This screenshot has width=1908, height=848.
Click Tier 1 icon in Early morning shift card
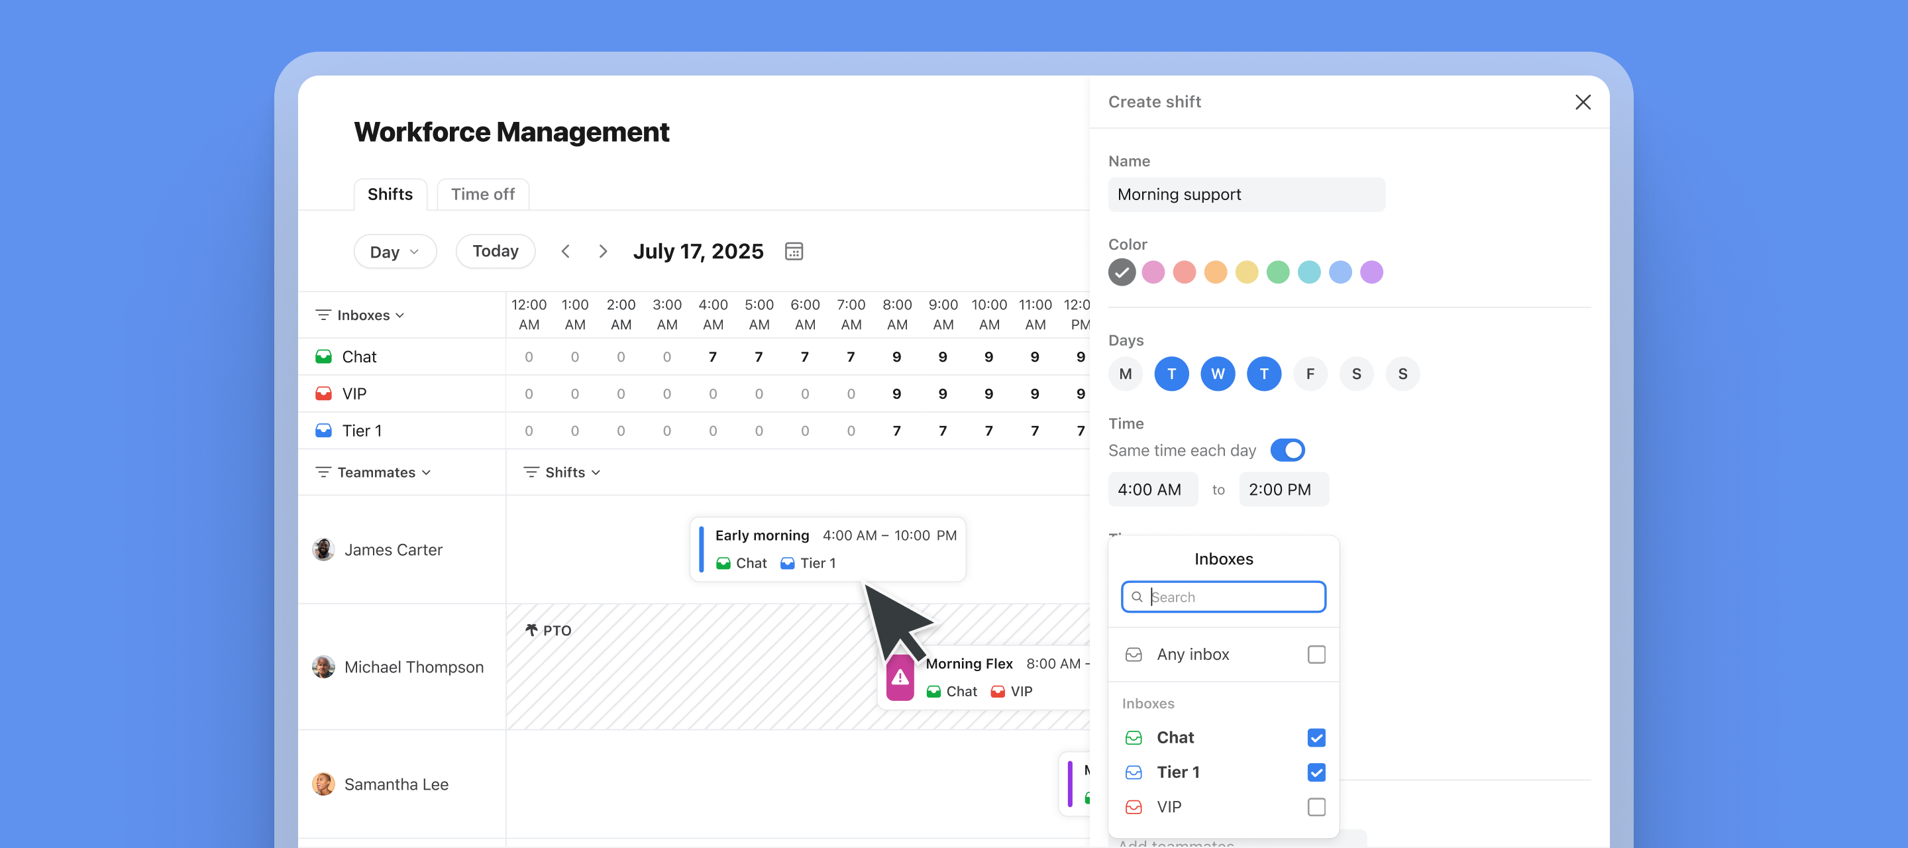tap(787, 564)
